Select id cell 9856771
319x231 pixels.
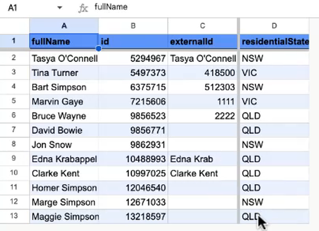pyautogui.click(x=133, y=130)
